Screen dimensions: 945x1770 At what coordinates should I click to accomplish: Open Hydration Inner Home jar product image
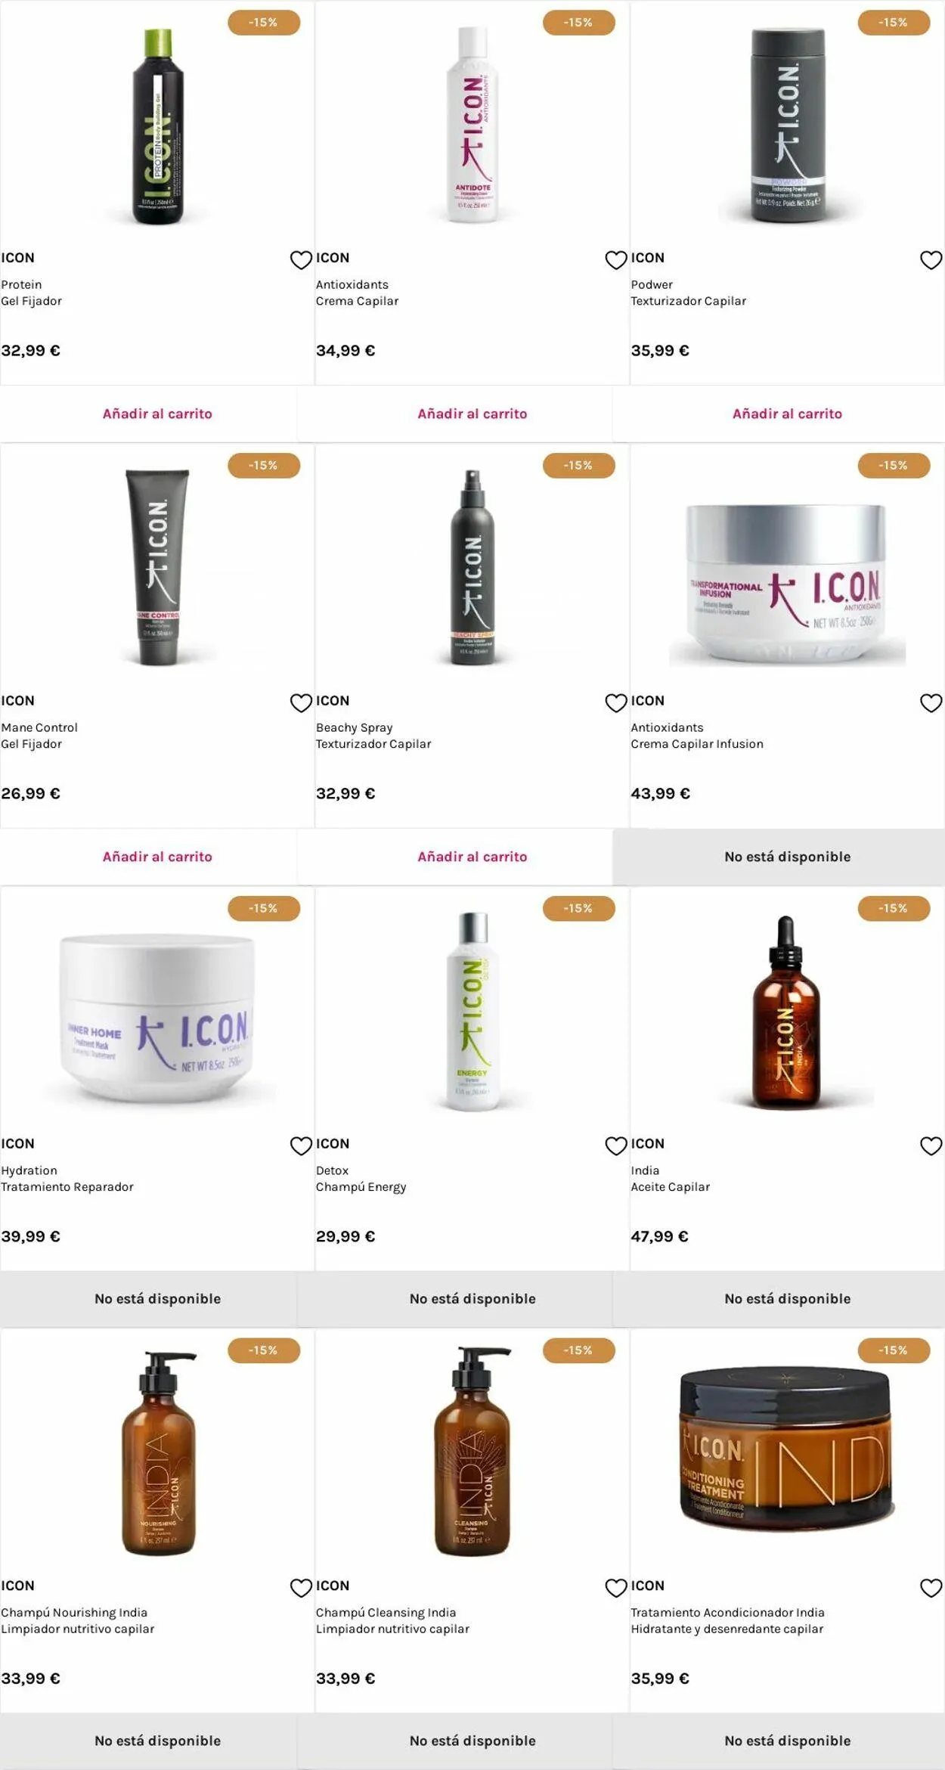[x=157, y=1017]
